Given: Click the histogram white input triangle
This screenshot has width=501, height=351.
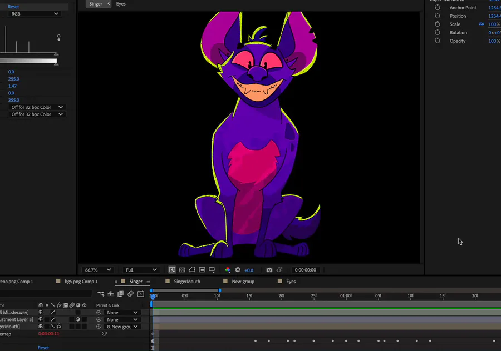Looking at the screenshot, I should (x=56, y=54).
